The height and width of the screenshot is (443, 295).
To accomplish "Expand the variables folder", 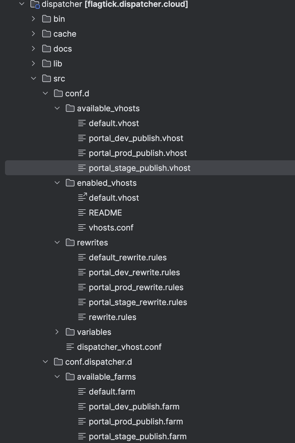I will 57,332.
